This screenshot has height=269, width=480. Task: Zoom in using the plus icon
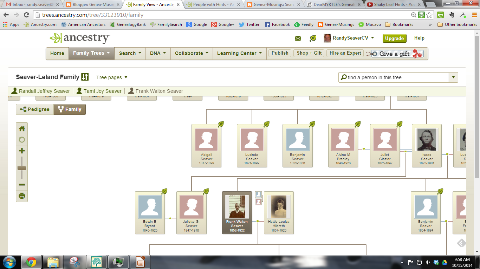coord(22,151)
